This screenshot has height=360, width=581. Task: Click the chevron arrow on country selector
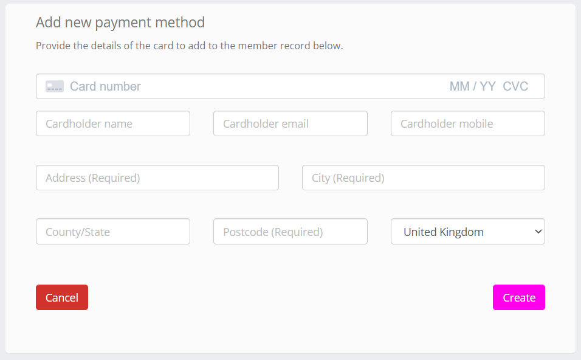pos(537,232)
